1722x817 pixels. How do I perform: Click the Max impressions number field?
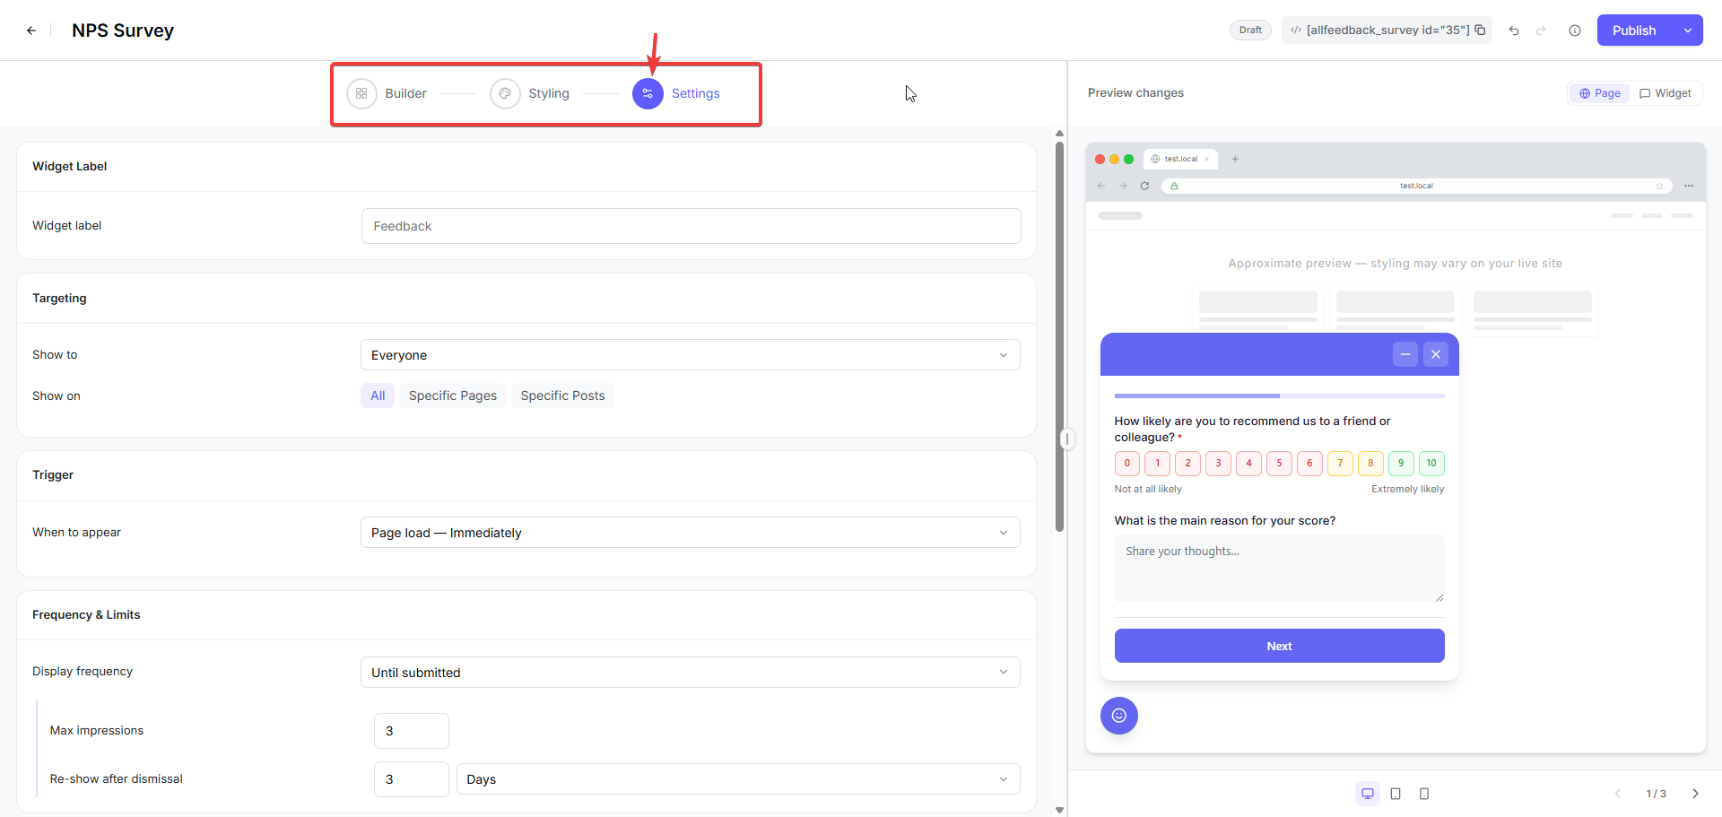pyautogui.click(x=412, y=731)
